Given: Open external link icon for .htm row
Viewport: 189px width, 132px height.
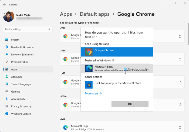Looking at the screenshot, I should [x=180, y=36].
